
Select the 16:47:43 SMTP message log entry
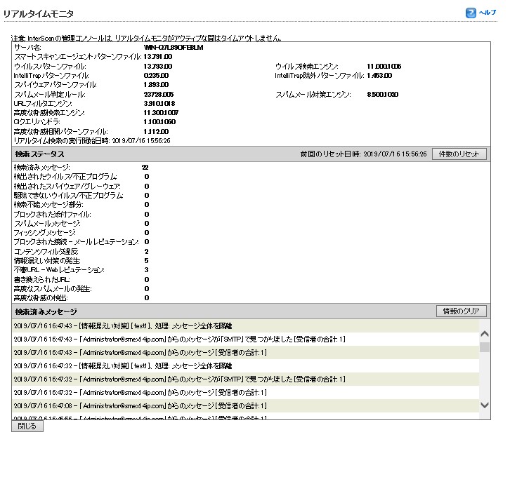[x=179, y=339]
